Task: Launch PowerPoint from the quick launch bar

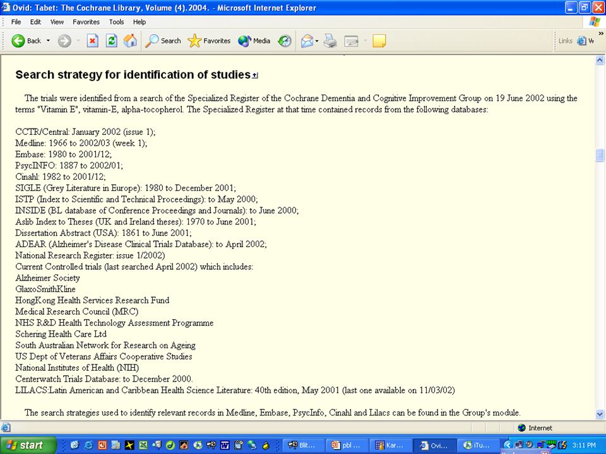Action: (102, 445)
